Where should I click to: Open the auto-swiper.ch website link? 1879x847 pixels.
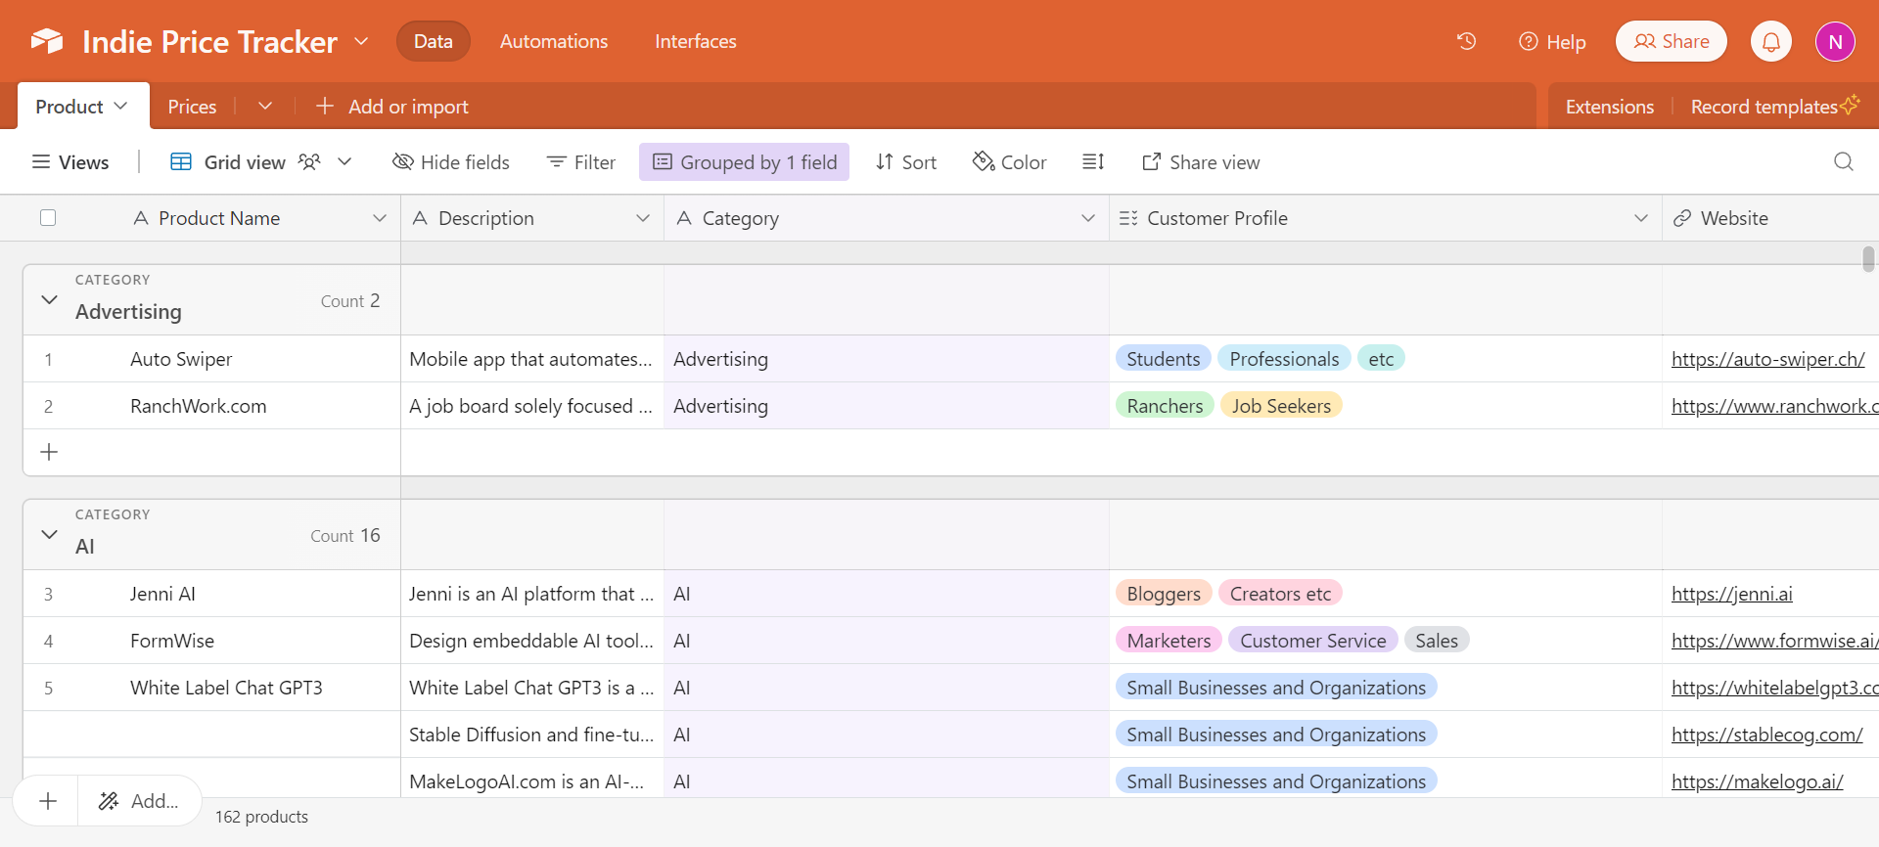click(x=1767, y=359)
